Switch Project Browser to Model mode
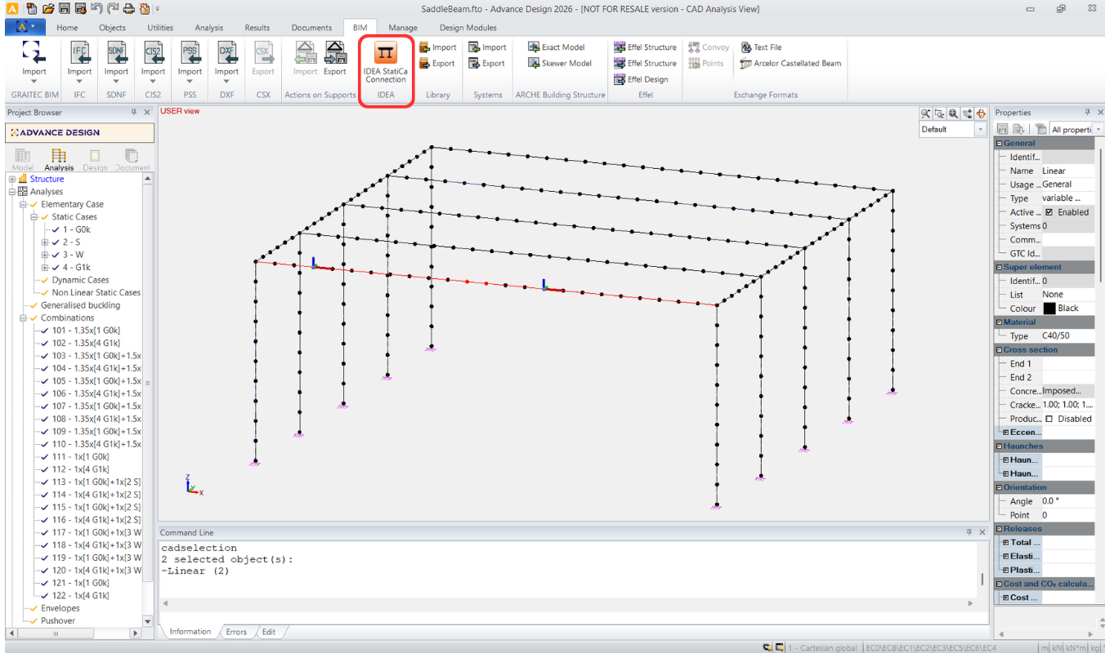This screenshot has height=653, width=1105. coord(23,159)
